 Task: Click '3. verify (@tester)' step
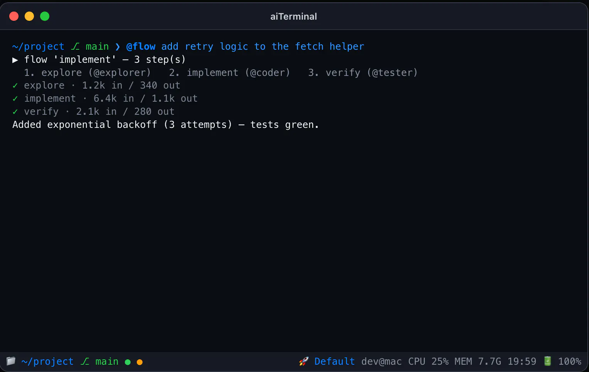pyautogui.click(x=363, y=72)
